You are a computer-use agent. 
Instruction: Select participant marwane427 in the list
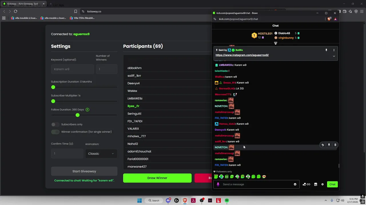137,167
